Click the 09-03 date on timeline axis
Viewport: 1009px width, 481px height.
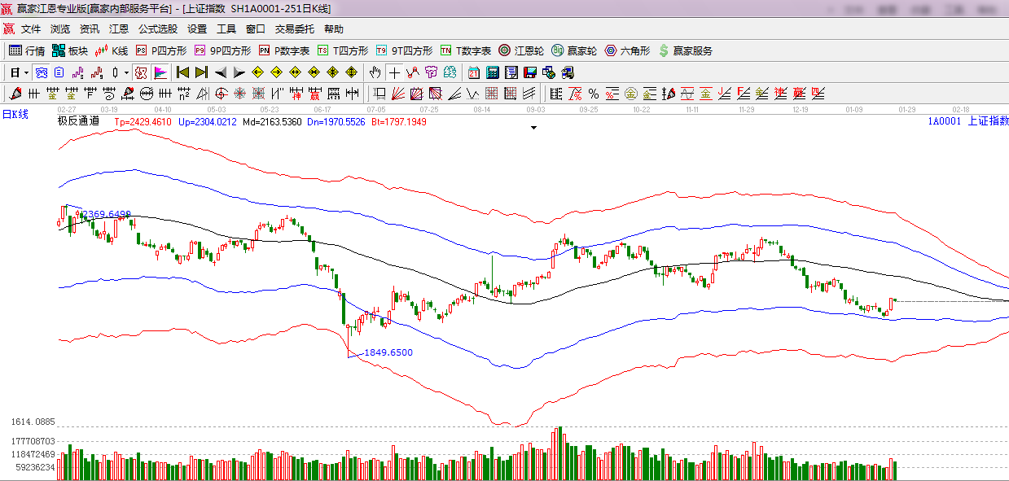click(x=535, y=108)
